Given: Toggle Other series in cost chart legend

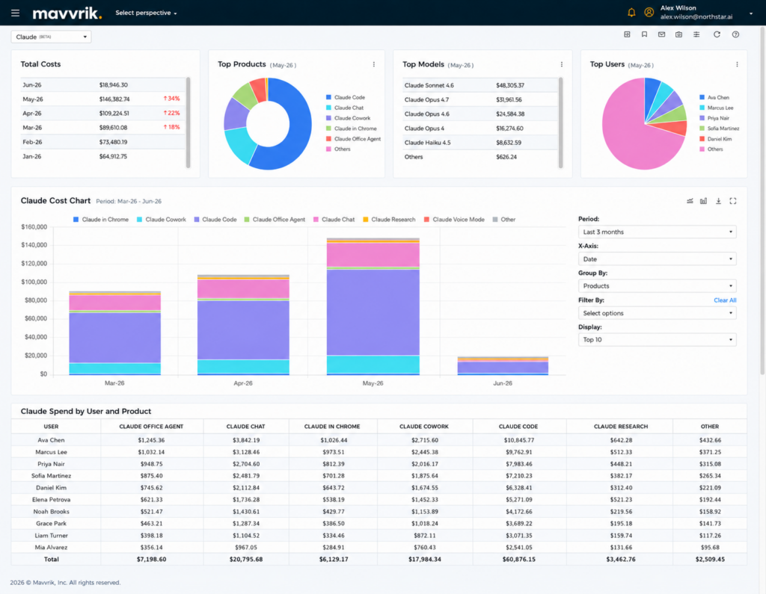Looking at the screenshot, I should point(503,220).
